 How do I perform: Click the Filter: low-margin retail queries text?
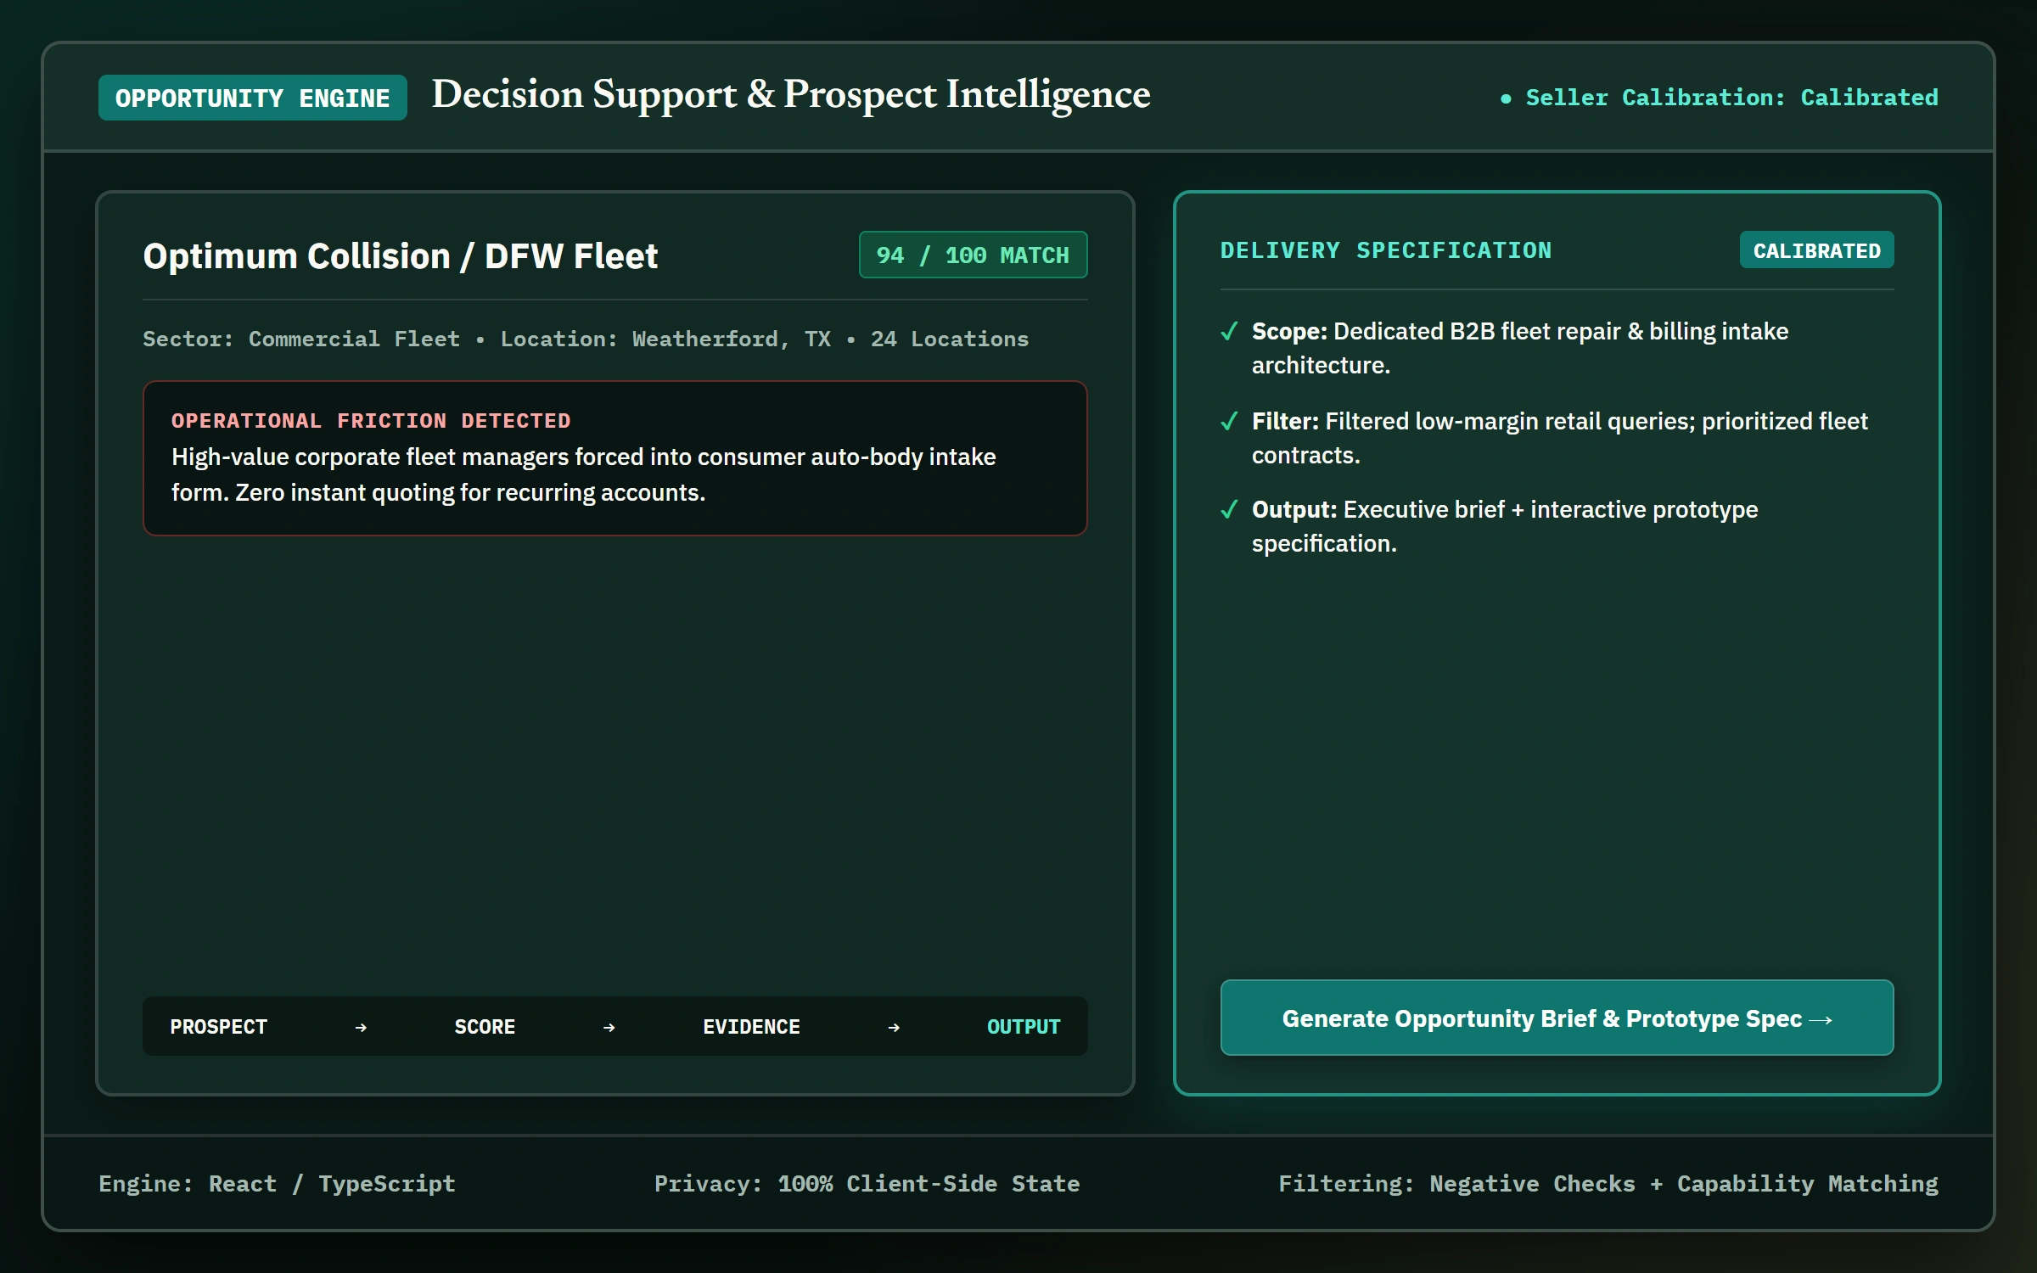click(1560, 438)
